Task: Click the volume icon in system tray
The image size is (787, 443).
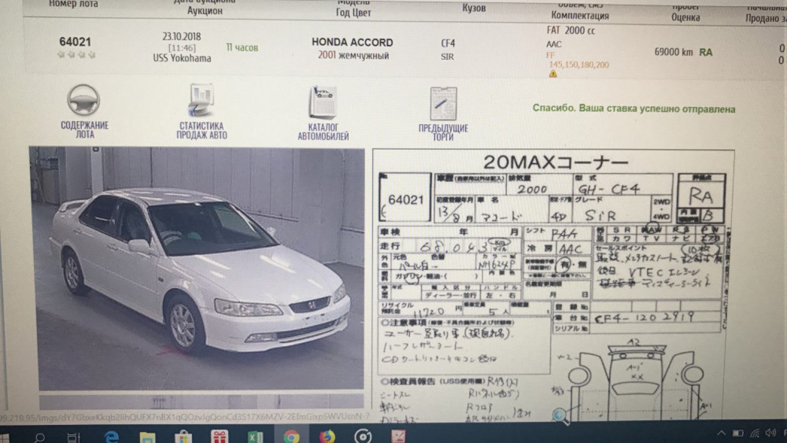Action: pyautogui.click(x=771, y=434)
